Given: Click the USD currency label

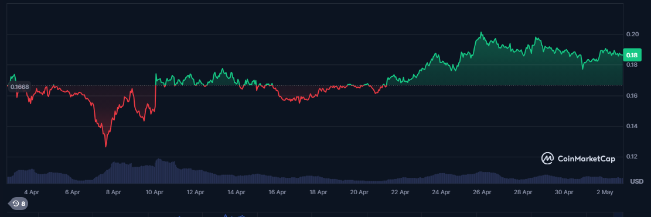Looking at the screenshot, I should (636, 181).
